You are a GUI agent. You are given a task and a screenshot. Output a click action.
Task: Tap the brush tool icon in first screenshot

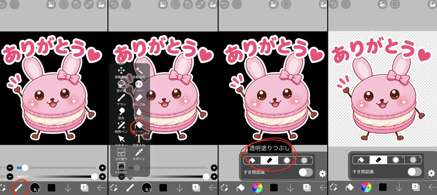pos(18,187)
